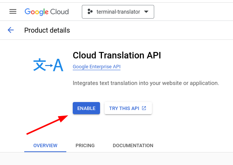Expand the terminal-translator project dropdown arrow
The height and width of the screenshot is (165, 233).
pyautogui.click(x=146, y=12)
